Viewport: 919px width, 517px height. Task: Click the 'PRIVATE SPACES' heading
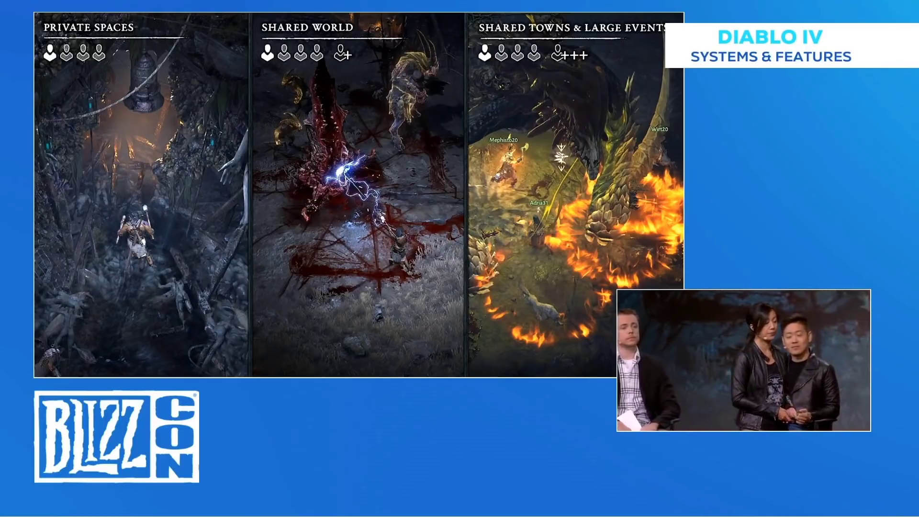[x=89, y=27]
